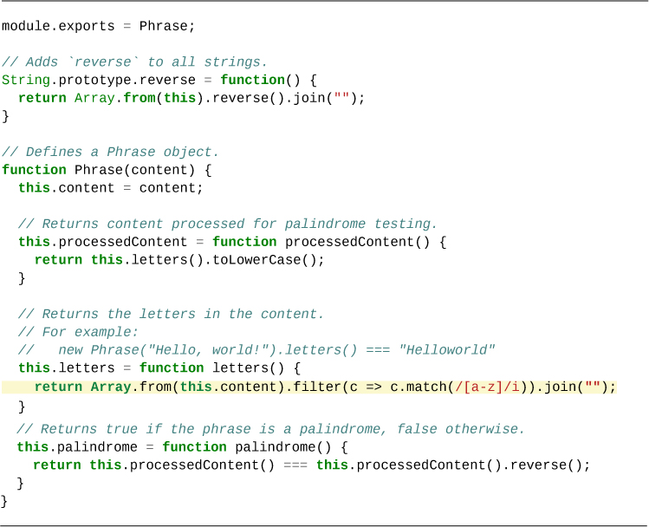Click the "this.content = content;" line

pos(110,188)
